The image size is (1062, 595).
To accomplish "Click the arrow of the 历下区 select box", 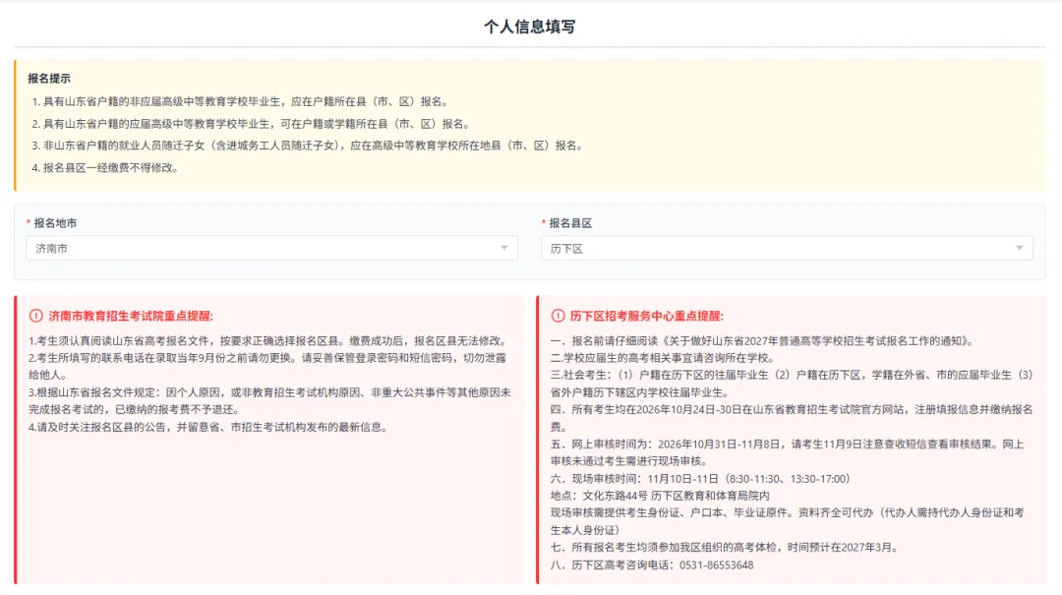I will tap(1019, 248).
